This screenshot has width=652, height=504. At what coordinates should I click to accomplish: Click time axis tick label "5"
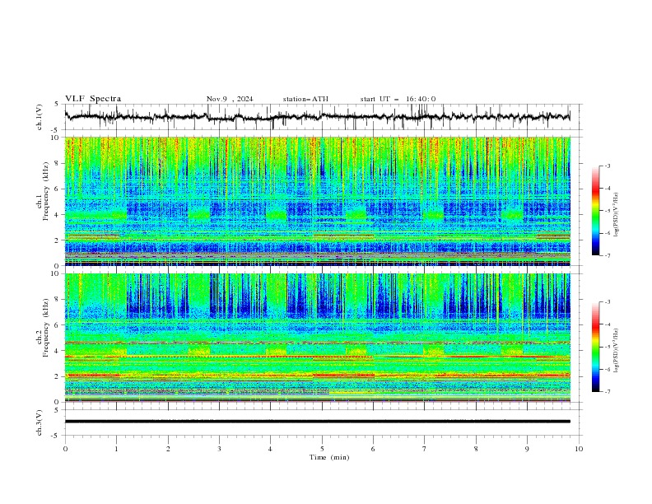coord(322,449)
